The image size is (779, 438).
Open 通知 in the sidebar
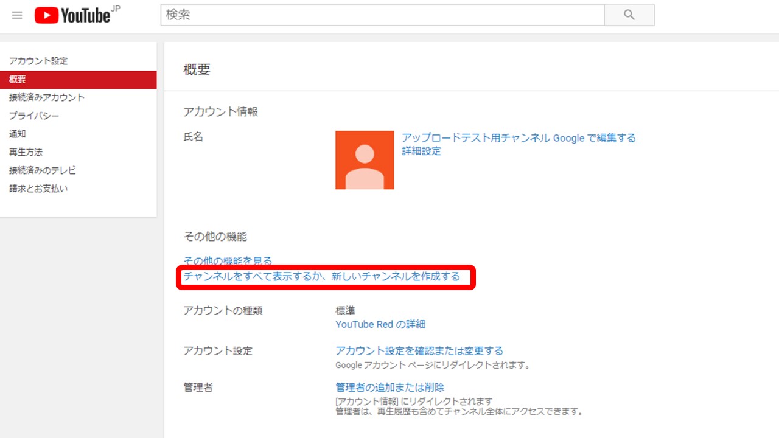(17, 134)
